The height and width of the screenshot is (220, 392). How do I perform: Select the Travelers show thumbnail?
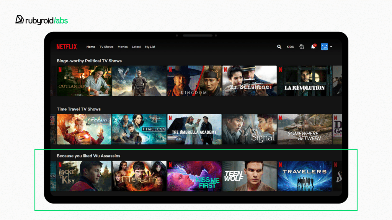(304, 176)
